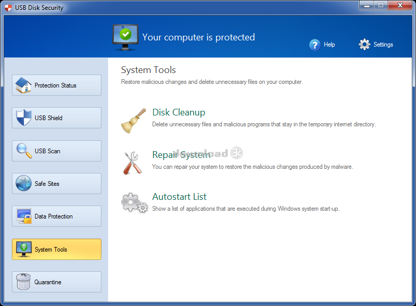This screenshot has height=306, width=416.
Task: Open the Quarantine section
Action: point(56,282)
